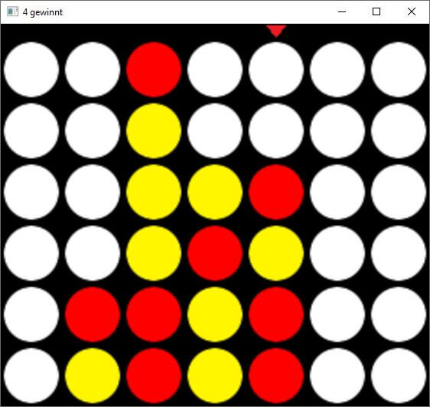The width and height of the screenshot is (430, 407).
Task: Select the red disc in the fourth row
Action: click(x=215, y=253)
